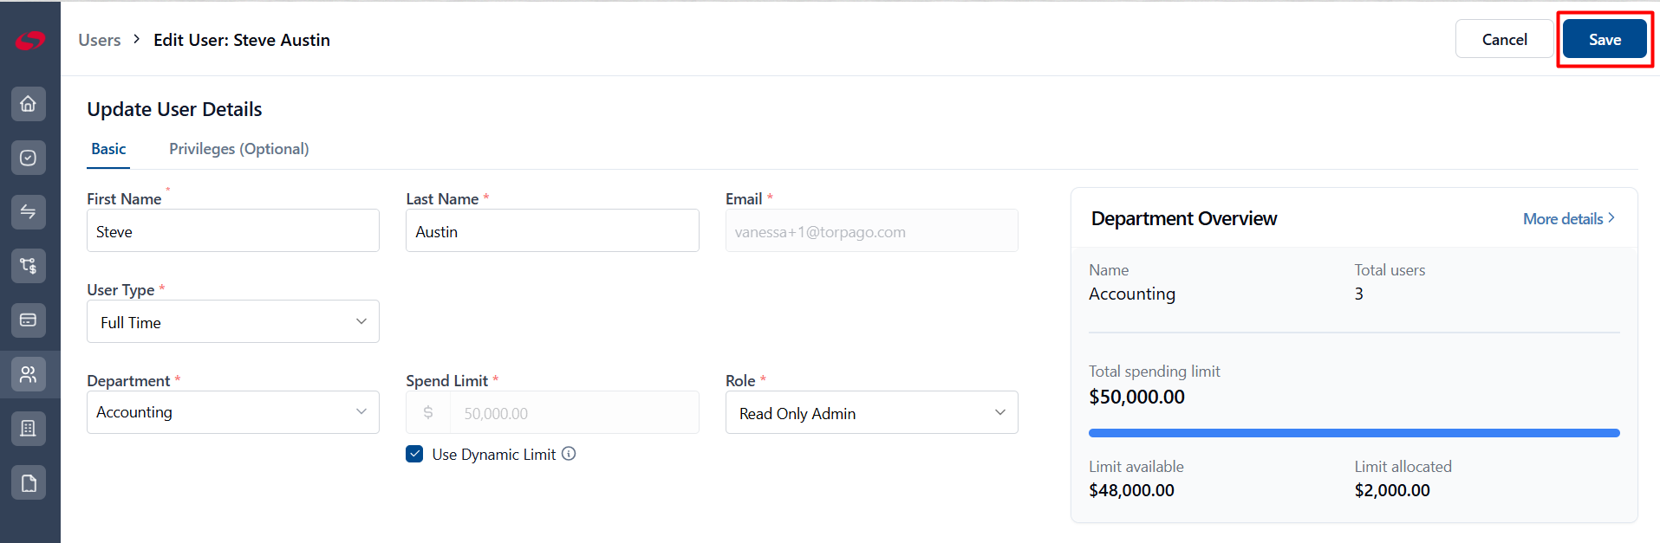Click the Save button
This screenshot has width=1660, height=543.
coord(1605,39)
